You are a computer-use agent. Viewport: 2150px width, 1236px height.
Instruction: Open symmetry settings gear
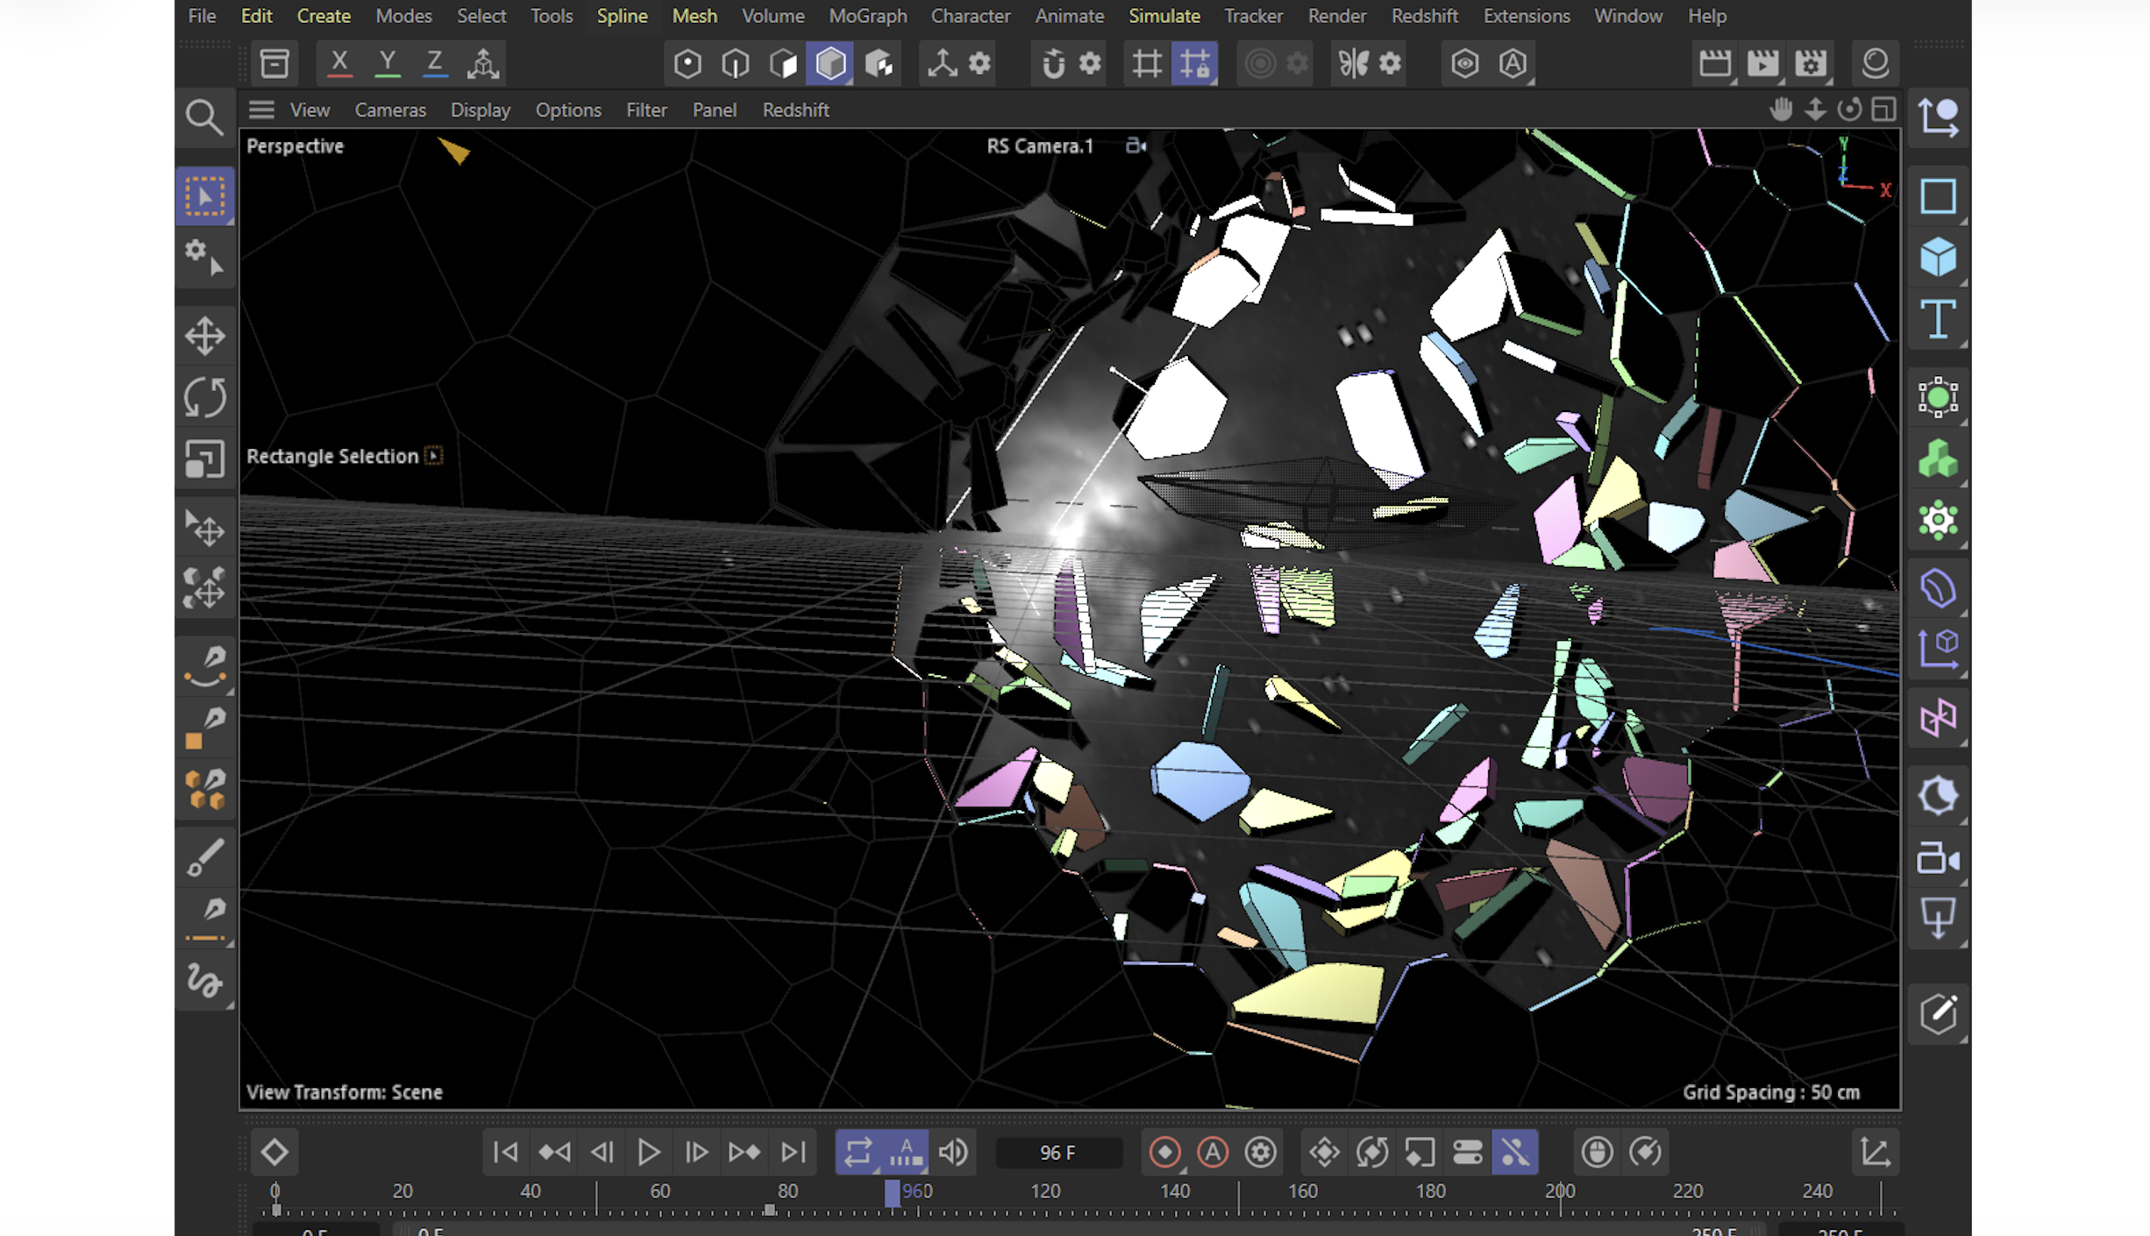coord(1390,63)
